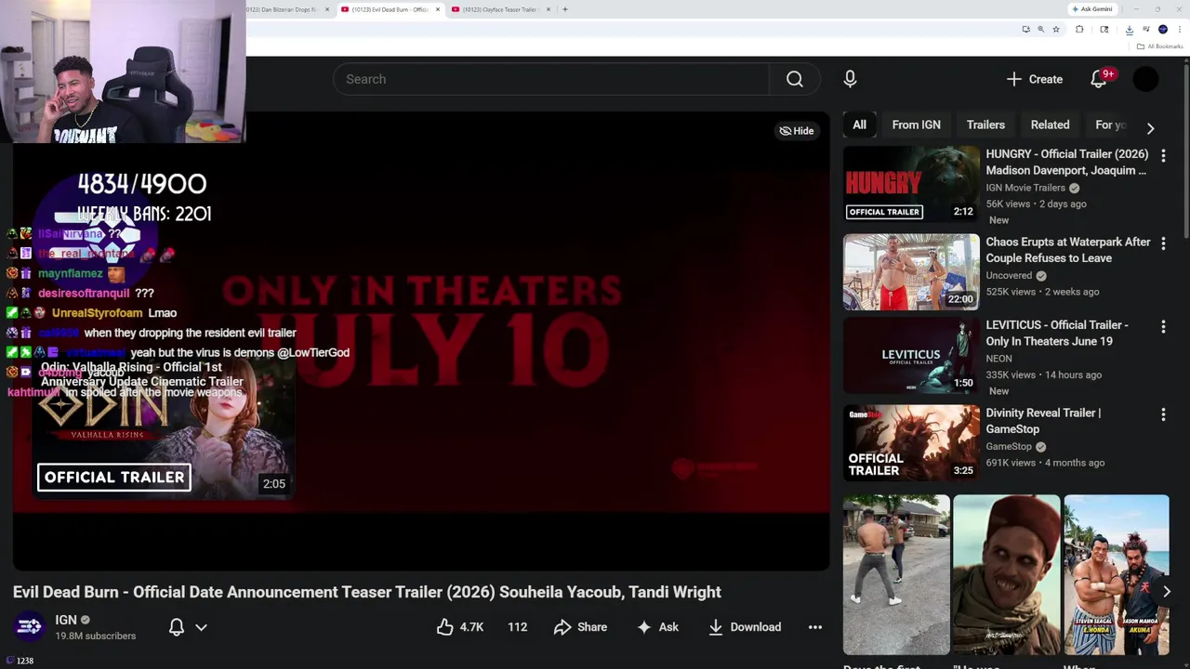
Task: Select the Related chip
Action: (1050, 125)
